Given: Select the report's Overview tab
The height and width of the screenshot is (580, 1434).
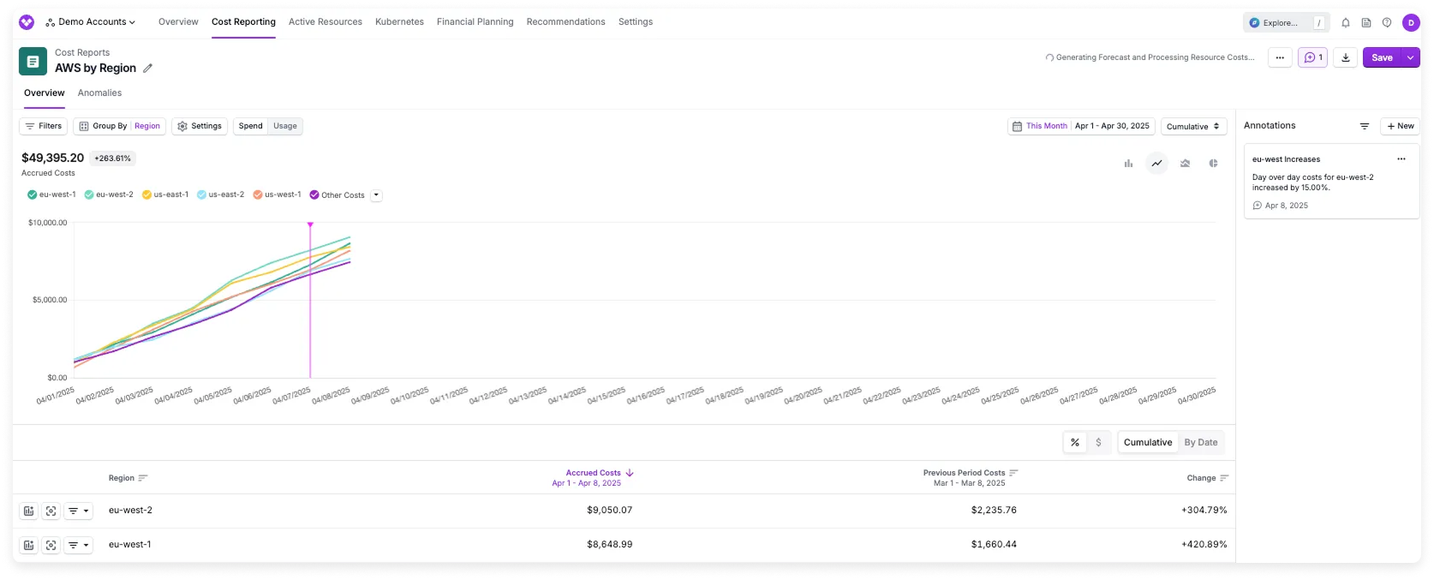Looking at the screenshot, I should tap(45, 93).
